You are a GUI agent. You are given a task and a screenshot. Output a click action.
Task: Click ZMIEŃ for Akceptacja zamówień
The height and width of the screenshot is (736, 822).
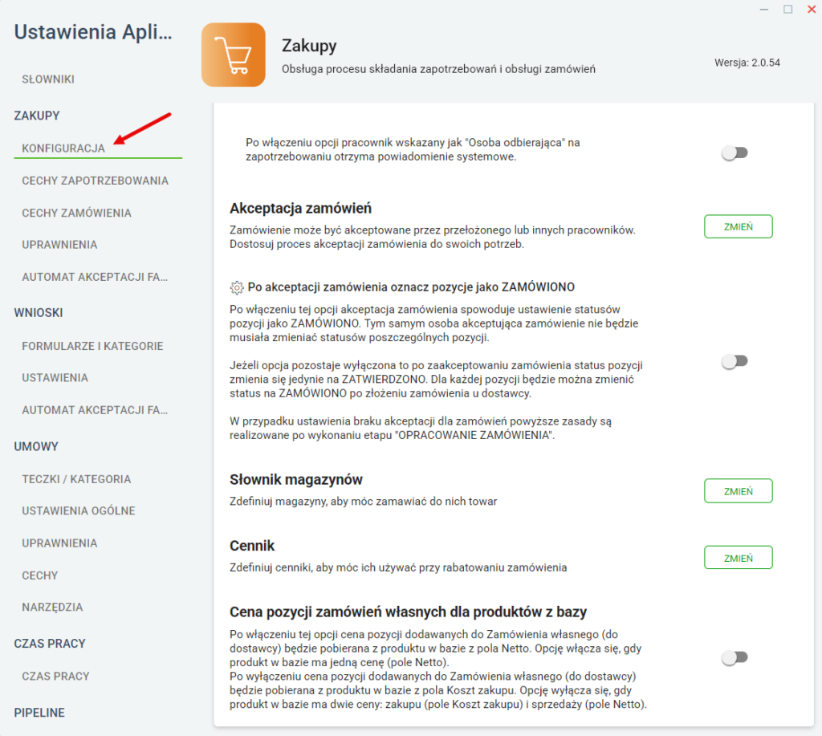click(x=739, y=226)
